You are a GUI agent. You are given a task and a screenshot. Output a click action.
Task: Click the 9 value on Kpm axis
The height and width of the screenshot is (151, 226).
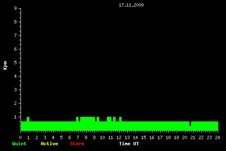16,8
